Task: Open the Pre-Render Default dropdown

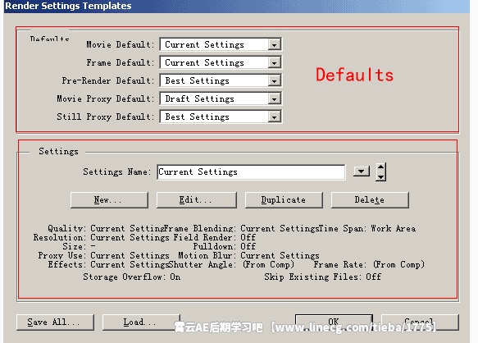Action: coord(221,80)
